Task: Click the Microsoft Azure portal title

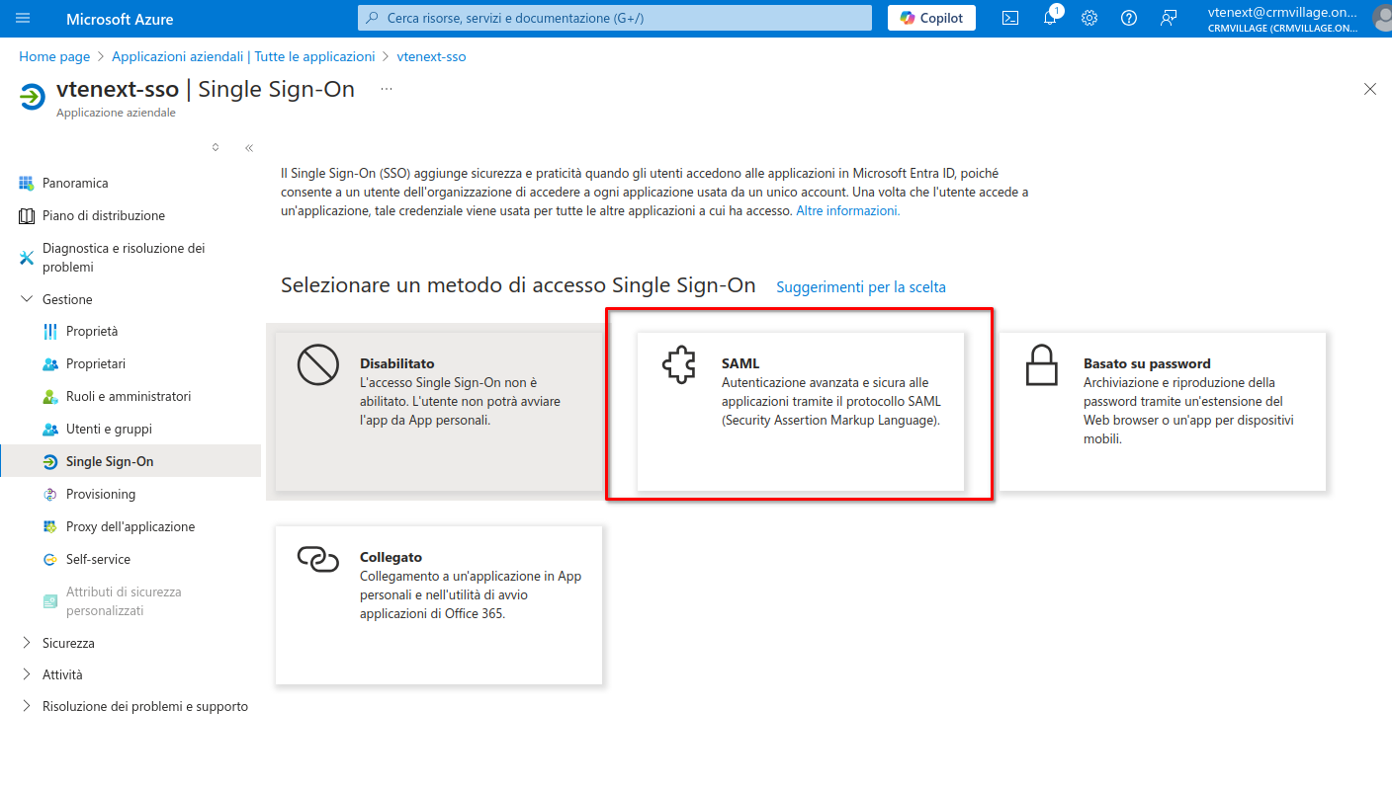Action: pyautogui.click(x=120, y=19)
